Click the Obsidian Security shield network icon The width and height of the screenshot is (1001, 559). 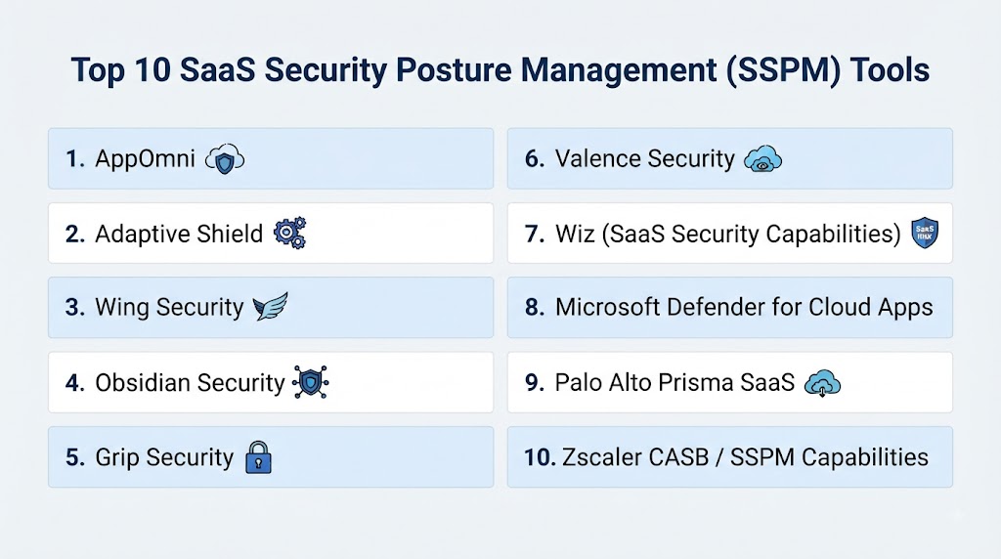click(310, 382)
